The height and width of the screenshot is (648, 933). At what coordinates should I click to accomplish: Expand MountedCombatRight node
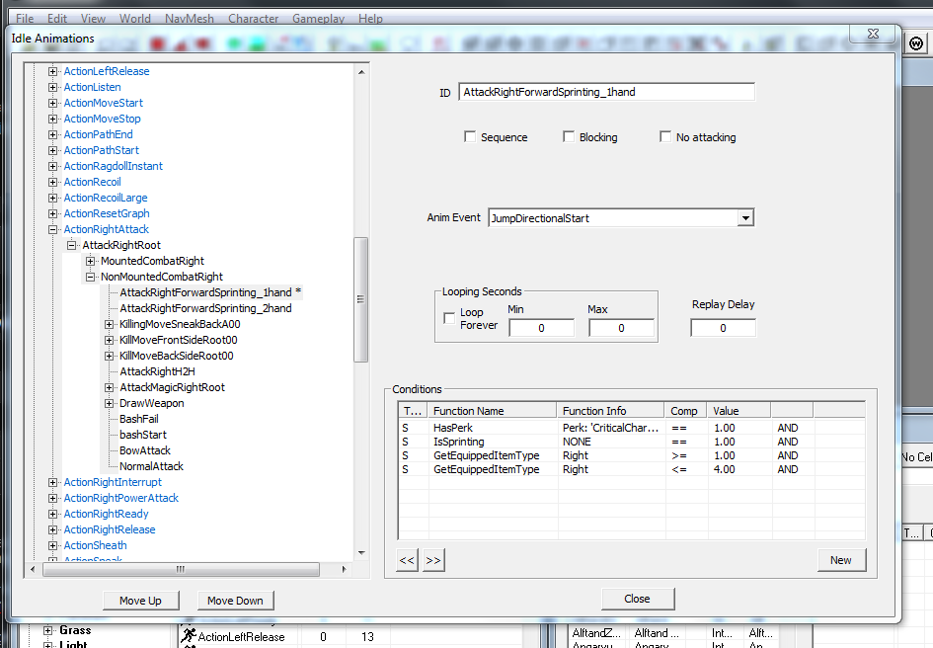[90, 261]
